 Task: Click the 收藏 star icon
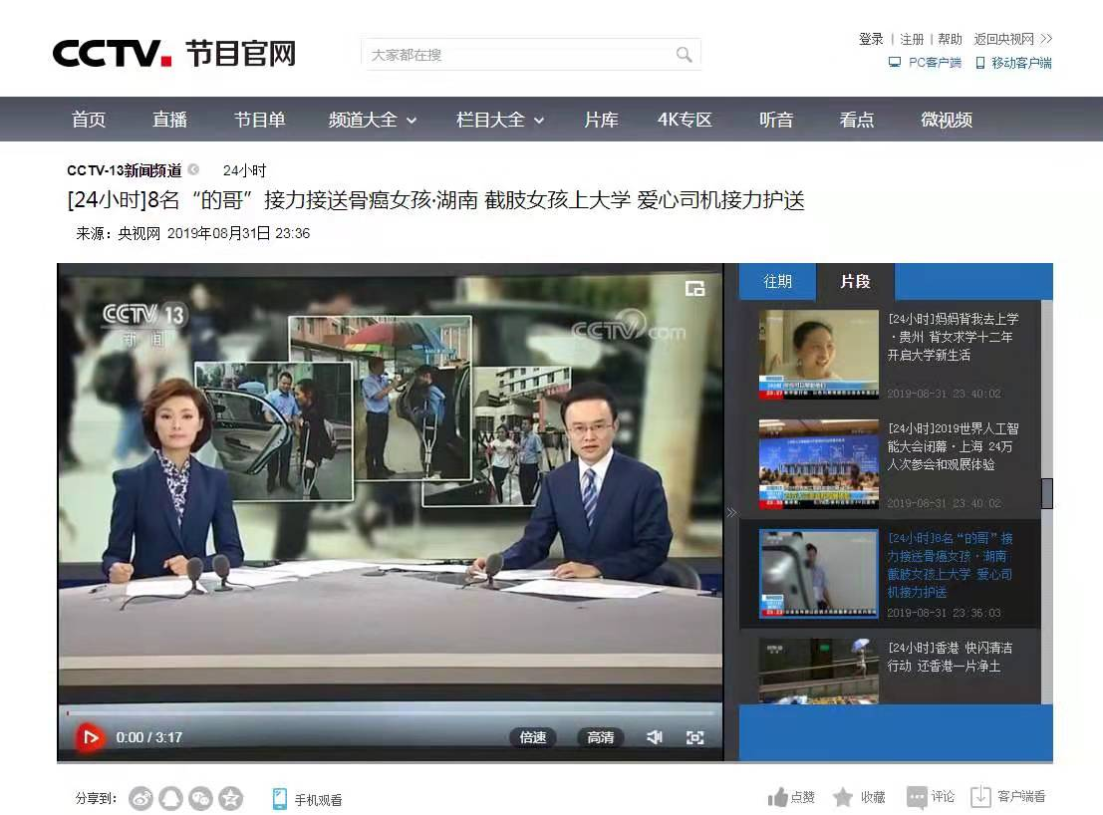click(x=843, y=797)
